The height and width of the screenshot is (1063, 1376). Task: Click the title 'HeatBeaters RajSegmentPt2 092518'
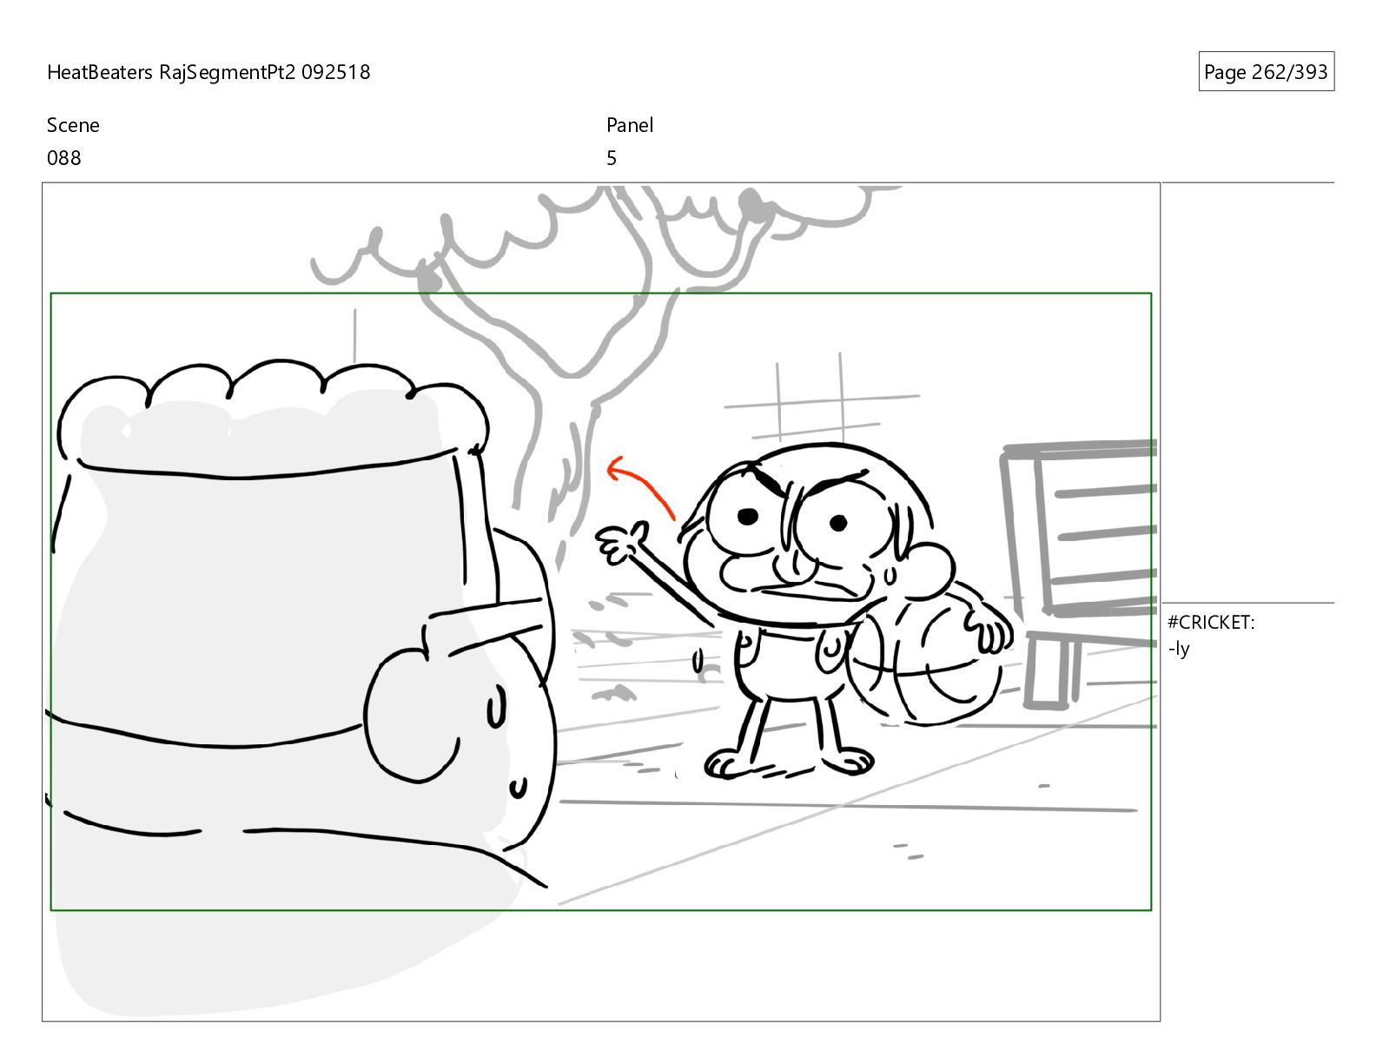click(x=208, y=72)
